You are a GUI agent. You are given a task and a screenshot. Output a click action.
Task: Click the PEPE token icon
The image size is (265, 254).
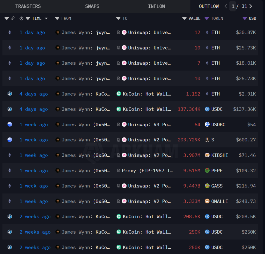pyautogui.click(x=207, y=171)
